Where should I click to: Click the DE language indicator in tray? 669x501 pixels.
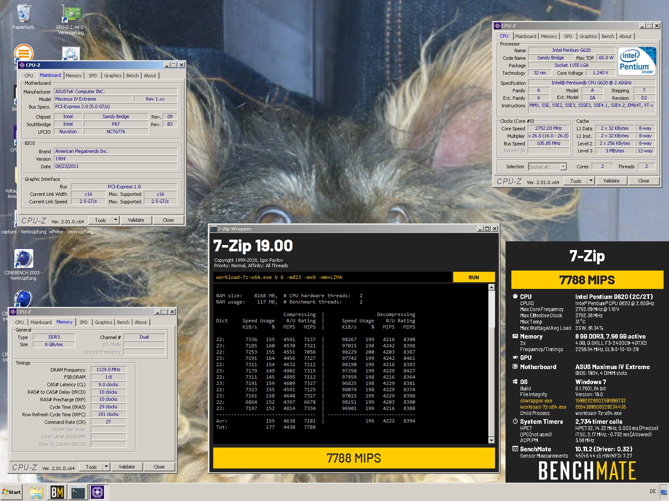click(x=652, y=491)
